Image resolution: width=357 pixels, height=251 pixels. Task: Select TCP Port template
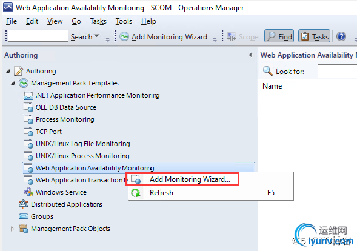point(48,132)
